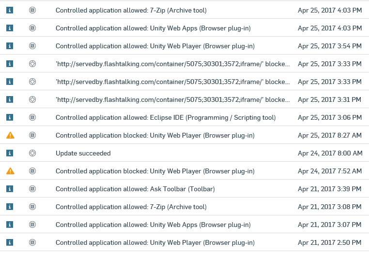369x254 pixels.
Task: Select info icon for Eclipse IDE event
Action: pyautogui.click(x=10, y=117)
